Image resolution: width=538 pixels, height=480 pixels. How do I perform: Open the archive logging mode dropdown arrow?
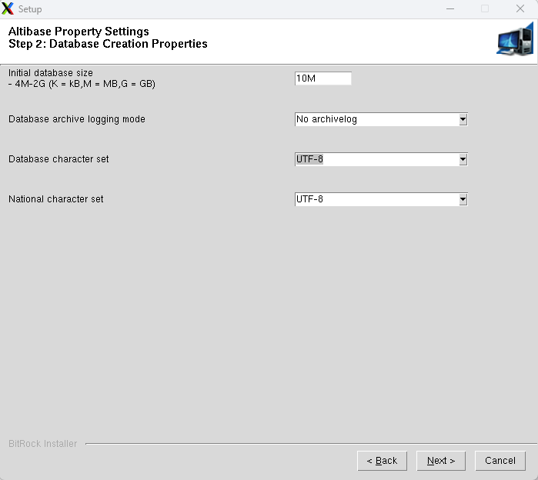[x=463, y=119]
